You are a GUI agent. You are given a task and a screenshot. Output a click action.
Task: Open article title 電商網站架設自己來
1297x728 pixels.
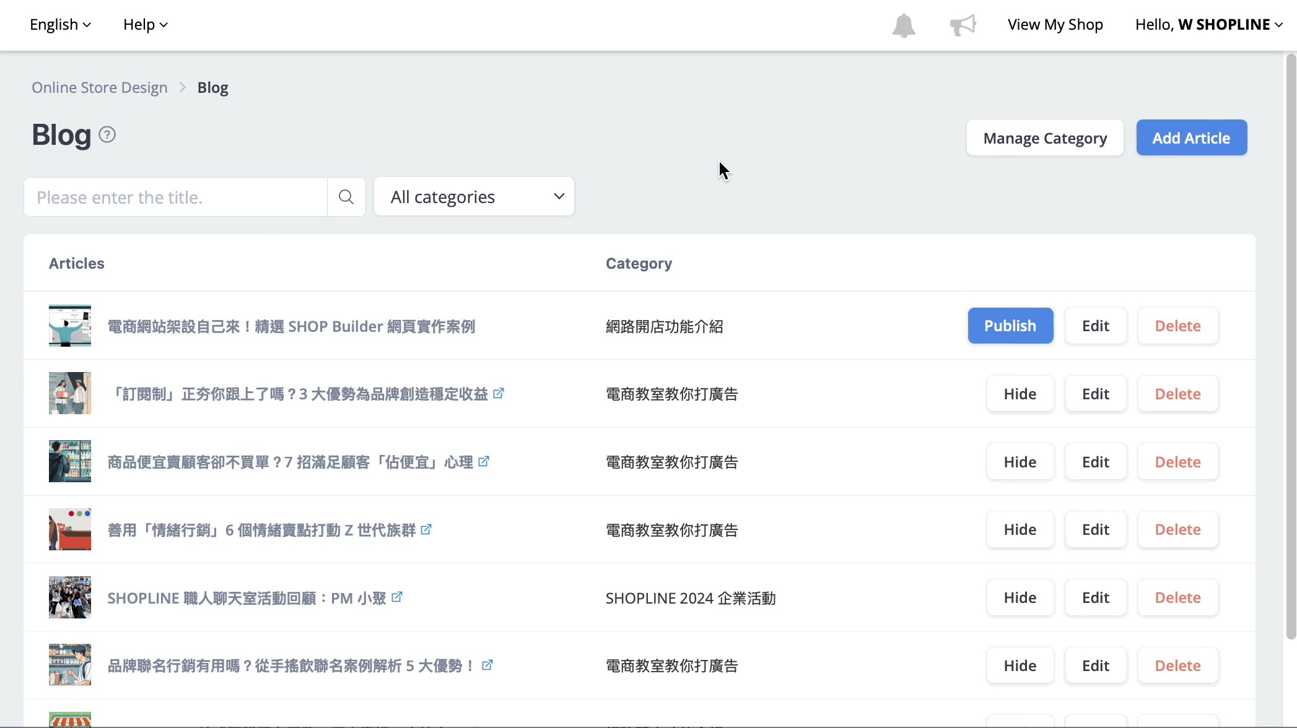pyautogui.click(x=291, y=326)
